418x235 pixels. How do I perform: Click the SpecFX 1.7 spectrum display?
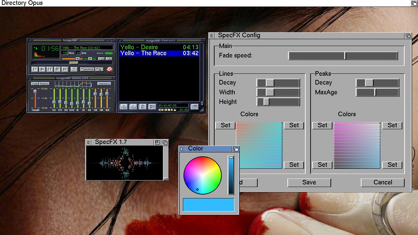124,163
